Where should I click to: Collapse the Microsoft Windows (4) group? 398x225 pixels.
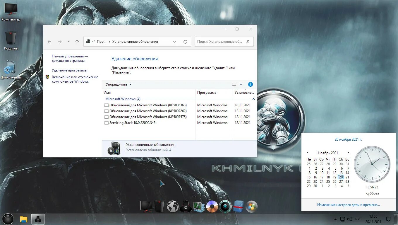pos(253,99)
